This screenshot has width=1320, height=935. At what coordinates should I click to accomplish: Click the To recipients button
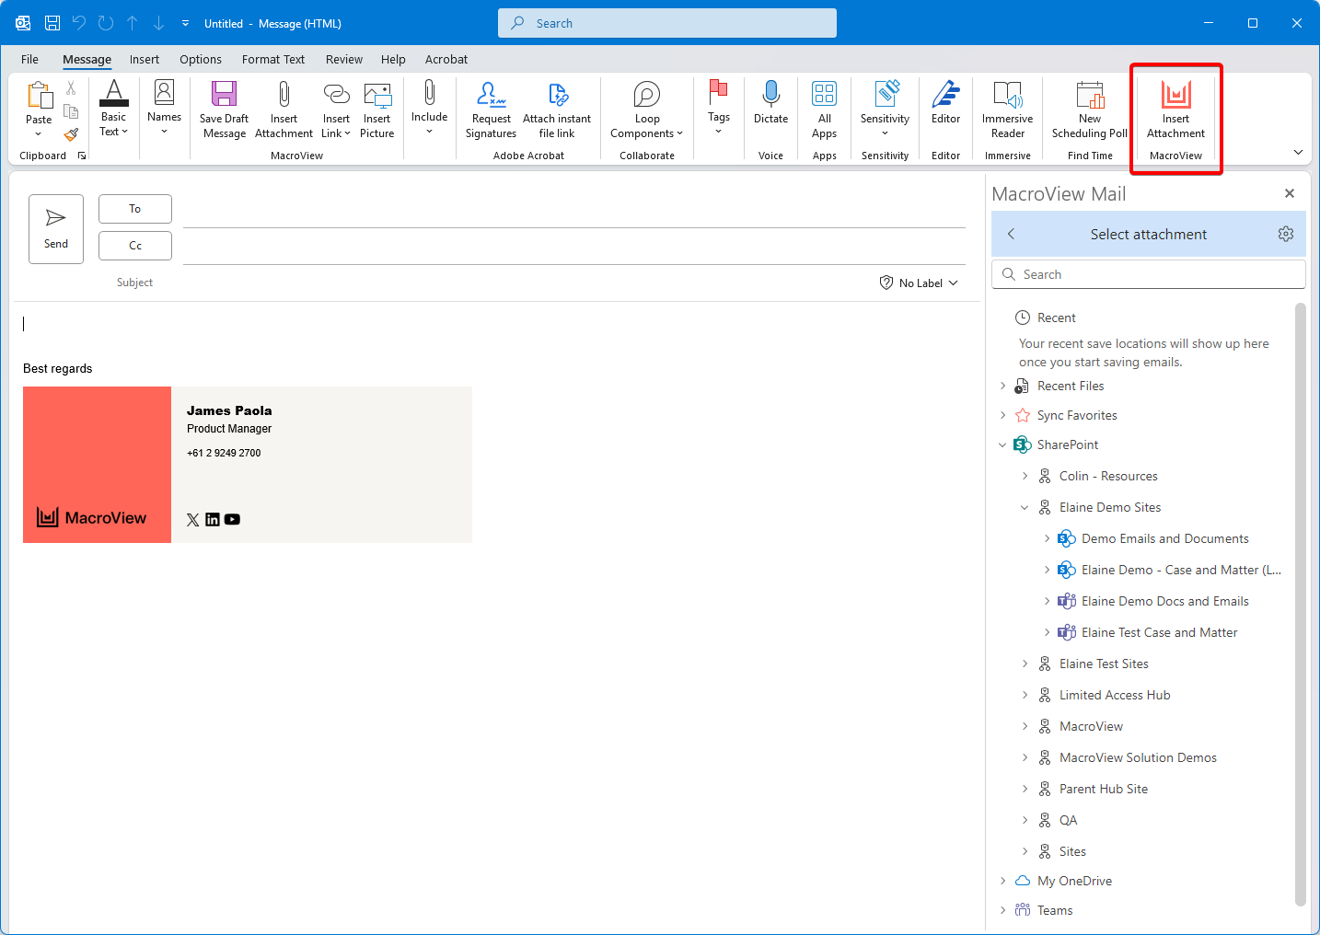coord(135,209)
